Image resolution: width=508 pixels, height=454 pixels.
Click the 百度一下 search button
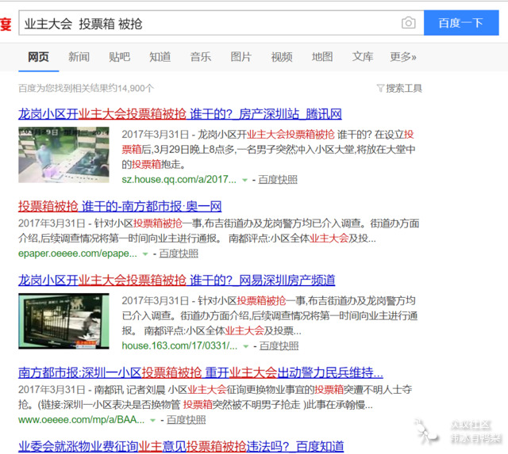click(x=461, y=23)
